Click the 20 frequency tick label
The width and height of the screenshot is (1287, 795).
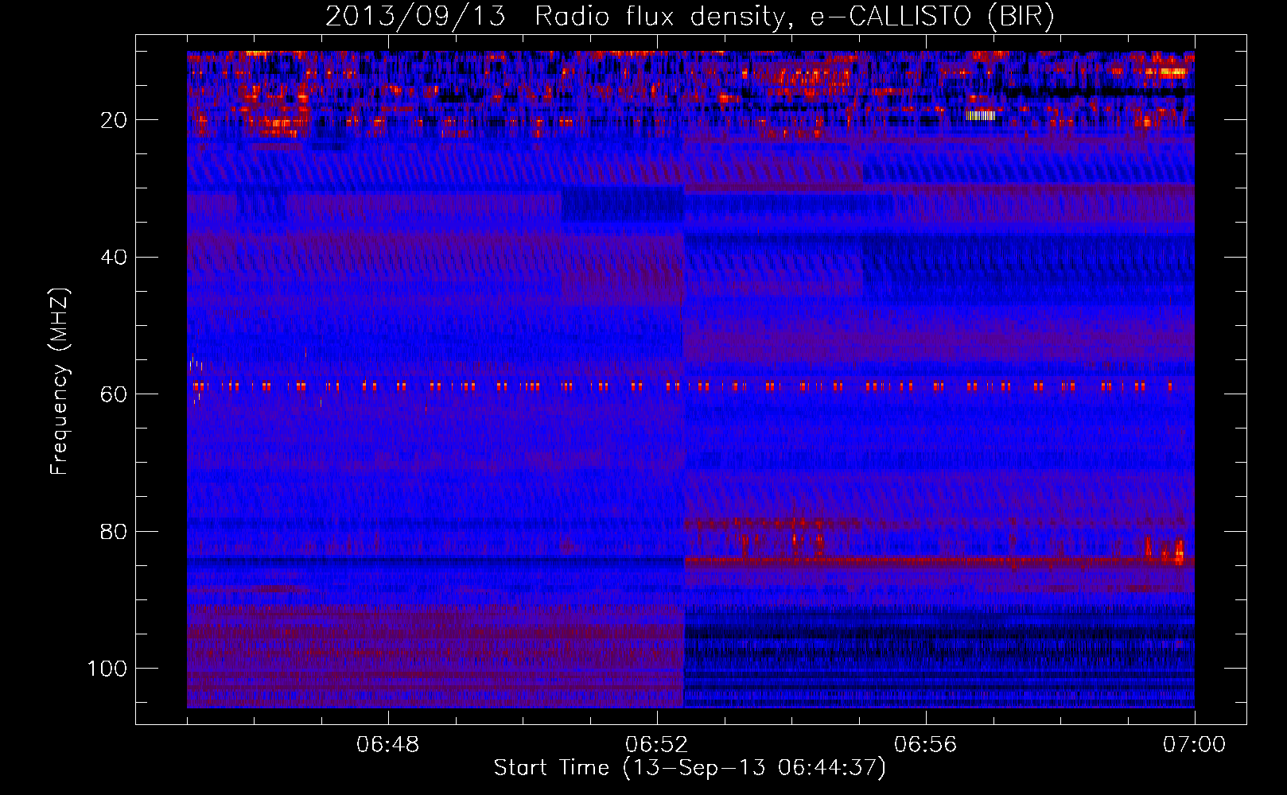tap(115, 120)
